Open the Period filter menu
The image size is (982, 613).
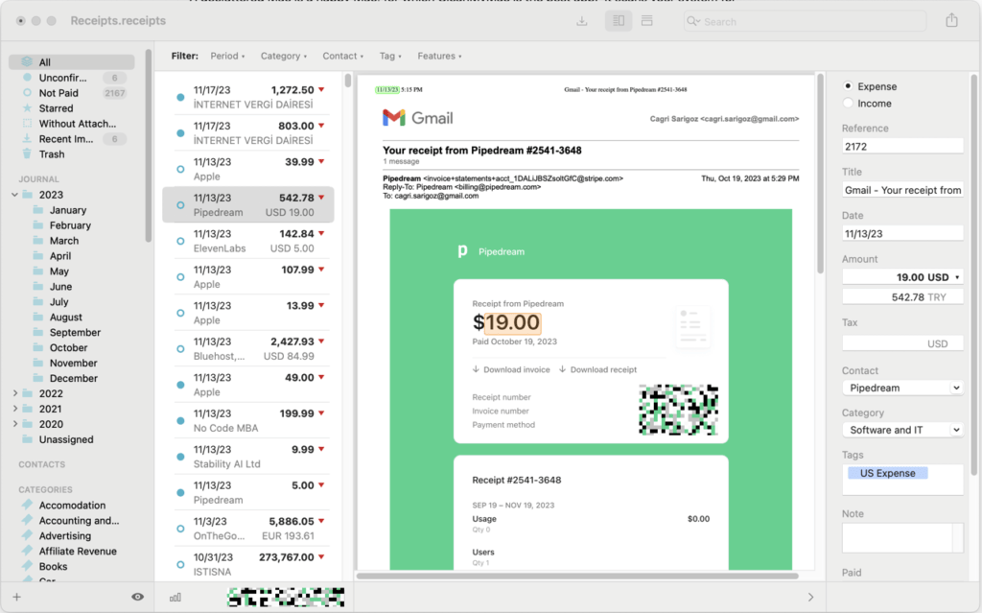227,57
